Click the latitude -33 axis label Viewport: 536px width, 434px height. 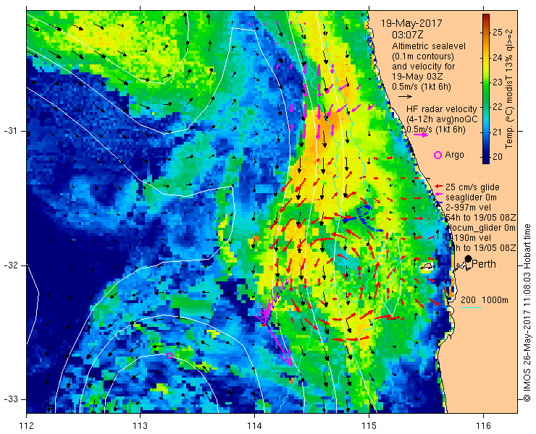[x=10, y=399]
